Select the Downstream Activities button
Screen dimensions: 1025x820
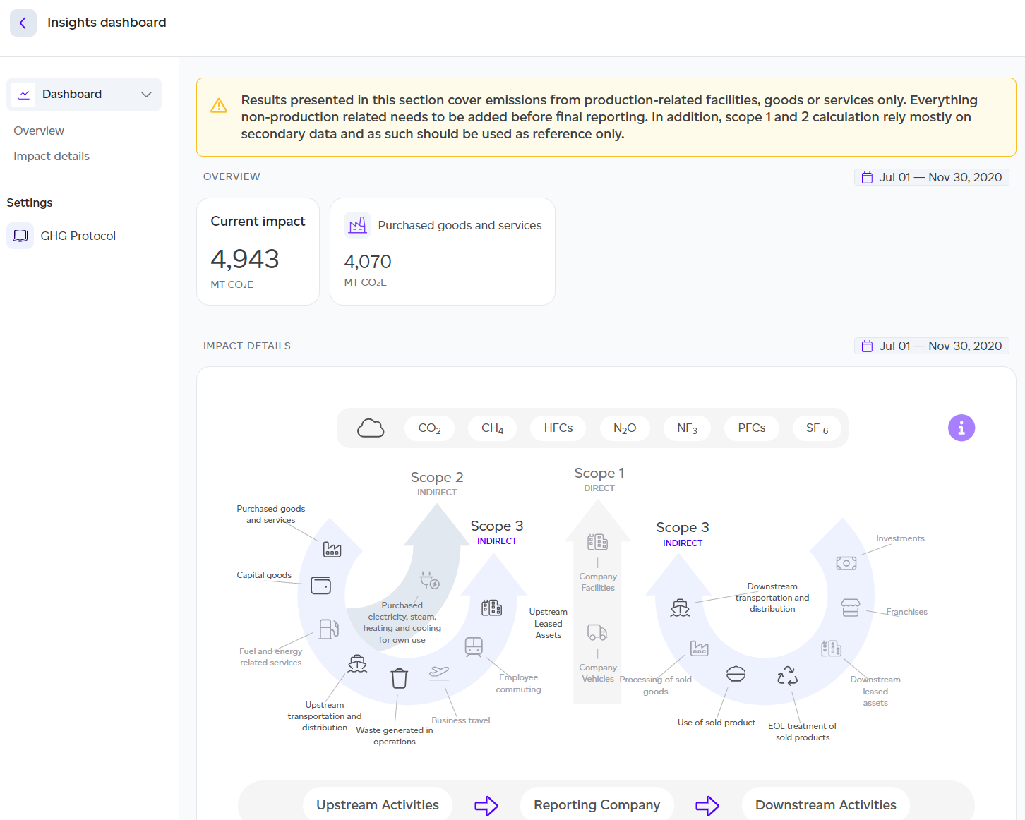point(826,804)
